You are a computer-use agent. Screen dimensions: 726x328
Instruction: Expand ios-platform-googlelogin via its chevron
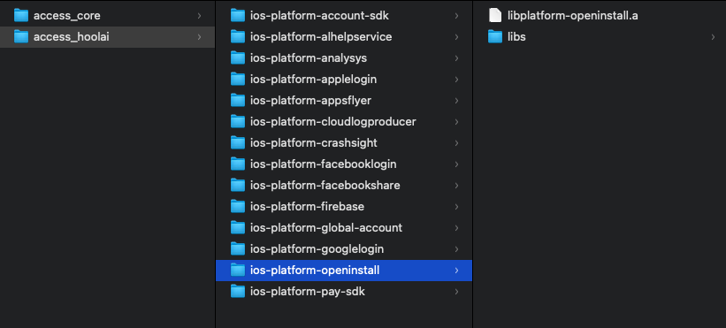tap(456, 249)
